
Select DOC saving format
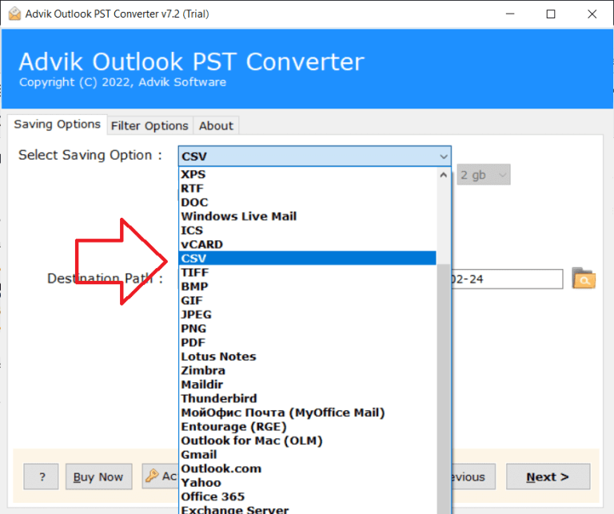point(307,203)
